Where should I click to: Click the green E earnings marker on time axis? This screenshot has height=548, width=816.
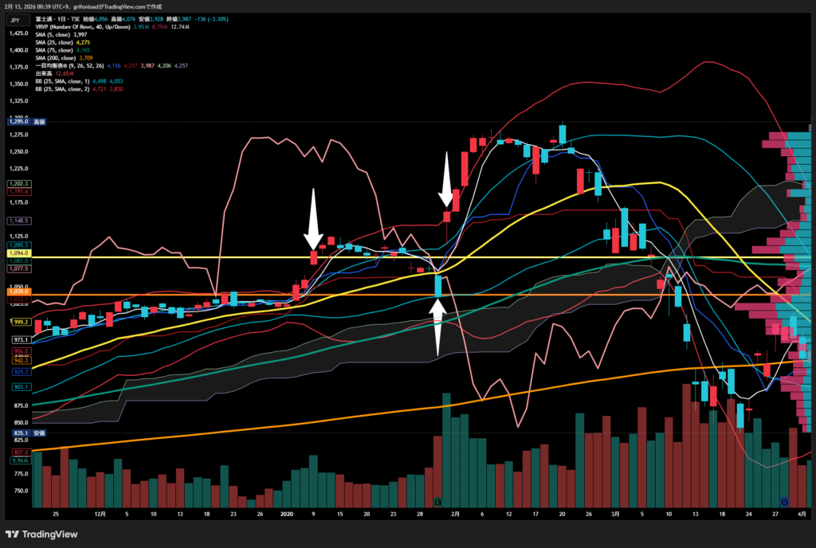click(437, 502)
